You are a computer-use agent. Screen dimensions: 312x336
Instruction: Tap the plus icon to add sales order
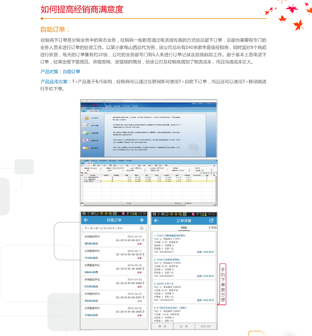coord(142,220)
